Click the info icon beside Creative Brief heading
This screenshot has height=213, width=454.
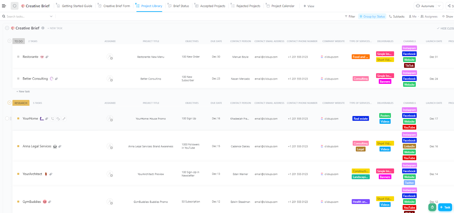pyautogui.click(x=43, y=28)
